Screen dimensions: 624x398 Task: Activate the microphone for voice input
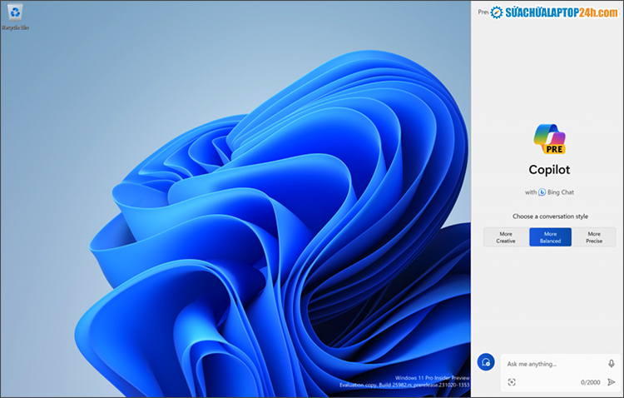(x=612, y=364)
